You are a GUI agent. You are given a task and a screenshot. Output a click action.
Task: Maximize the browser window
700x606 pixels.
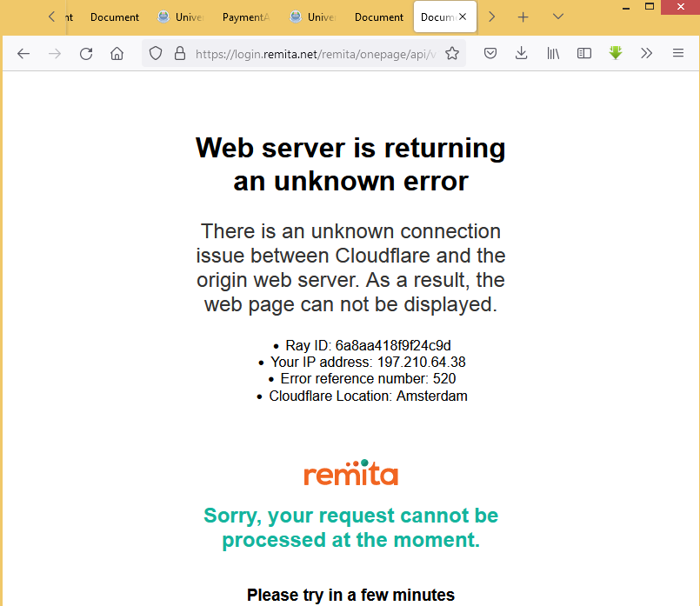pyautogui.click(x=650, y=7)
